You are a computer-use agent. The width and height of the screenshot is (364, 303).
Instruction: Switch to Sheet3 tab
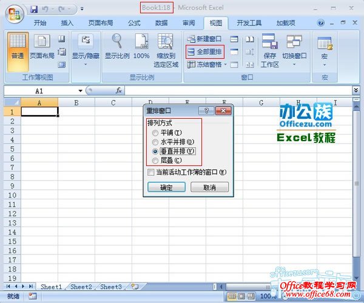[111, 287]
